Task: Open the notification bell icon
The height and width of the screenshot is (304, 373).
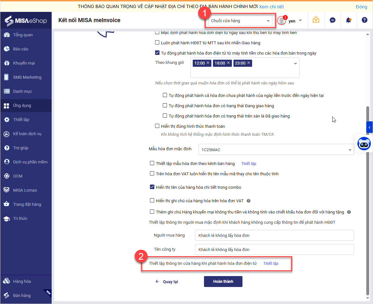Action: (x=349, y=20)
